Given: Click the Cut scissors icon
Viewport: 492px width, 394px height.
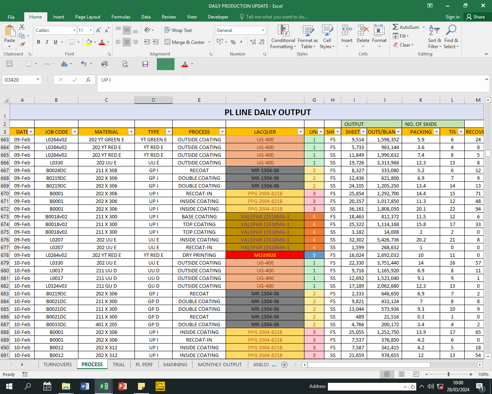Looking at the screenshot, I should point(22,27).
